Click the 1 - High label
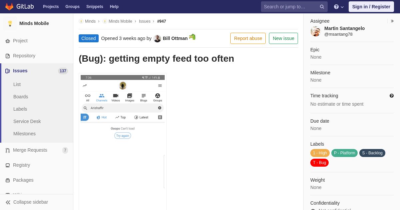Screen dimensions: 400x210 pyautogui.click(x=320, y=153)
